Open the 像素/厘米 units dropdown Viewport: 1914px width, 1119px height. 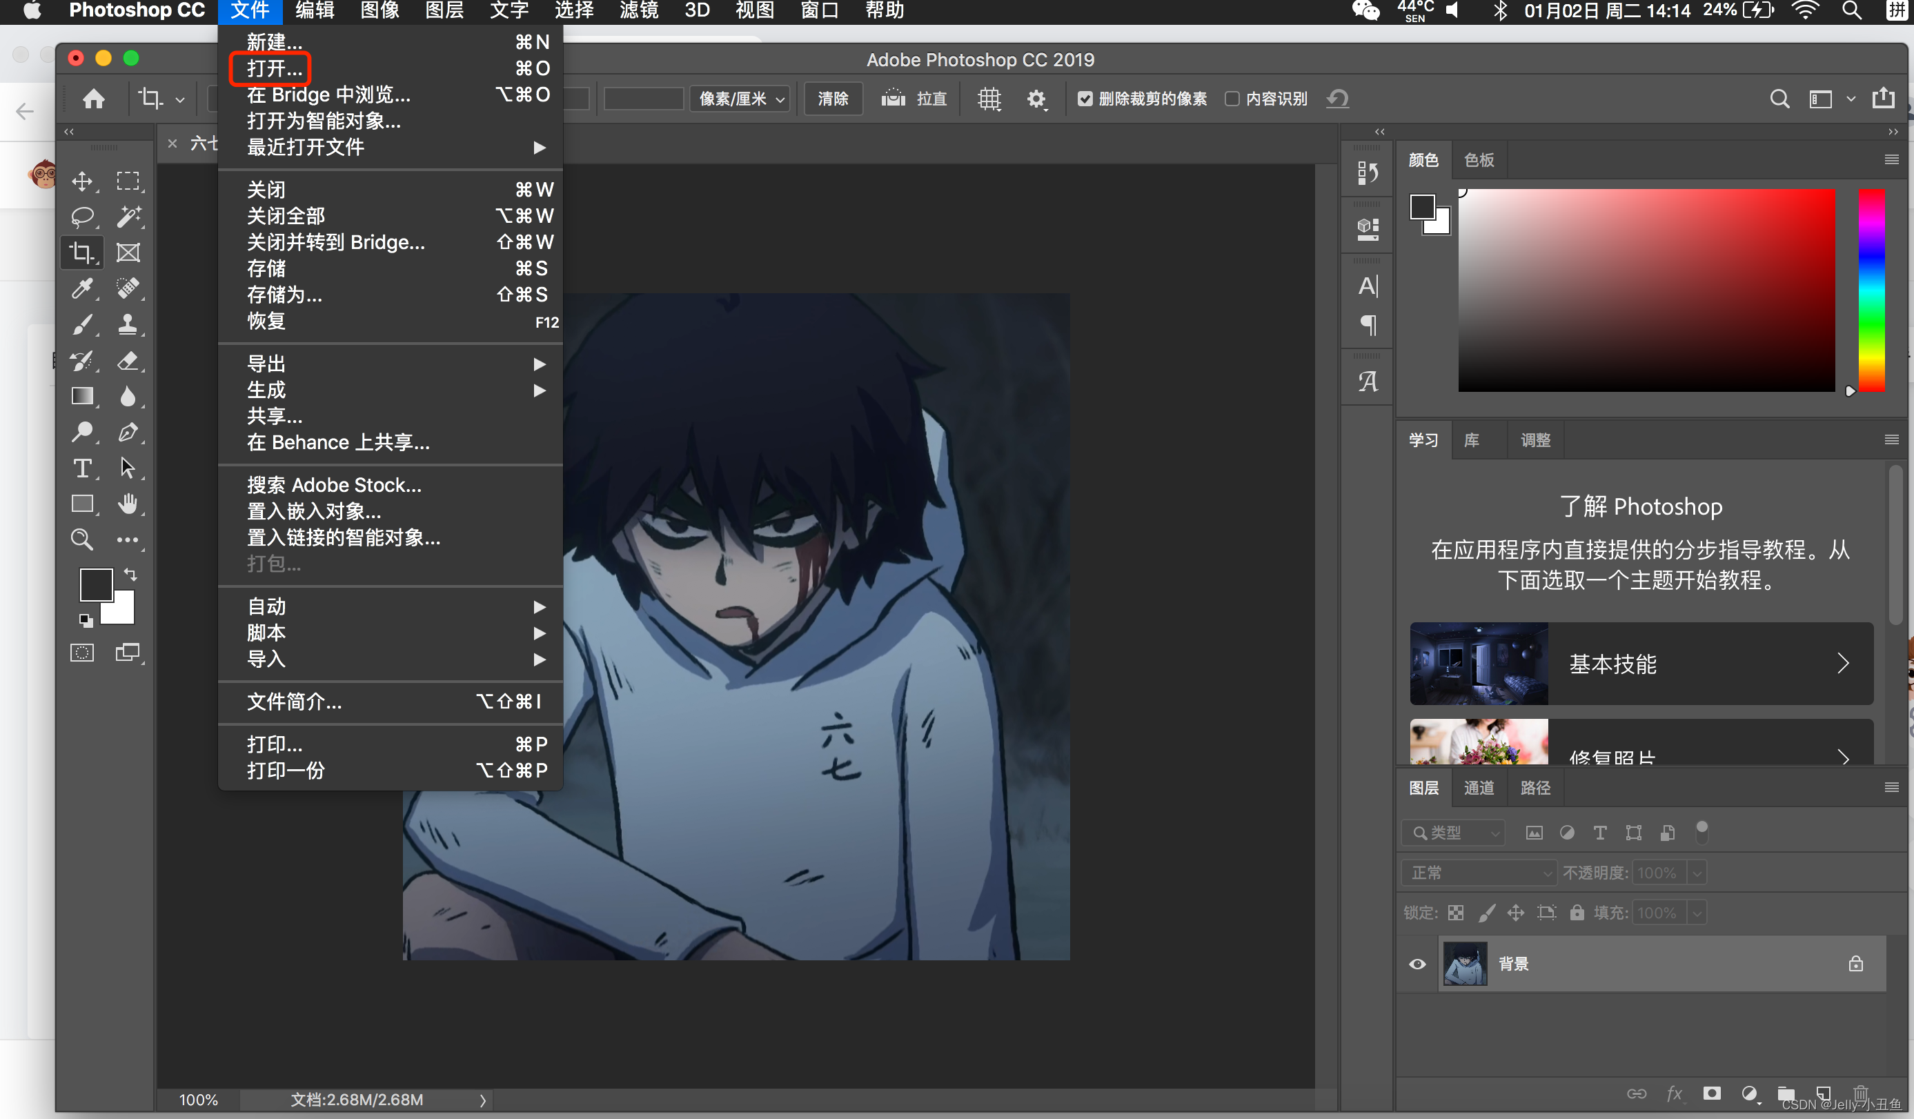click(x=740, y=99)
